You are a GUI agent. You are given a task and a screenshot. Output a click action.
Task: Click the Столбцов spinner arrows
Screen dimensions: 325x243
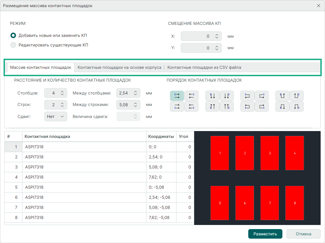click(x=62, y=93)
